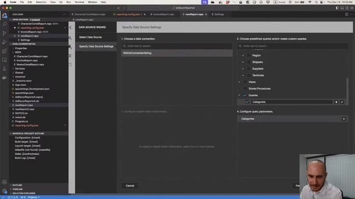Select 'Specify Data Source Settings' wizard step
The width and height of the screenshot is (355, 199).
click(x=96, y=46)
